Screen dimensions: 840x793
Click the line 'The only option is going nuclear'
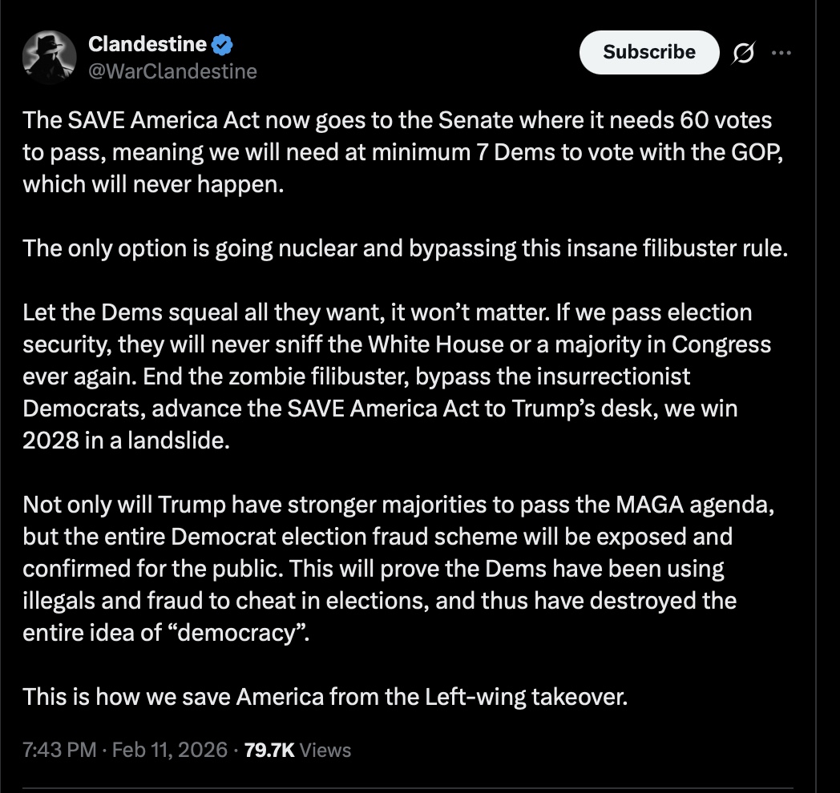406,248
